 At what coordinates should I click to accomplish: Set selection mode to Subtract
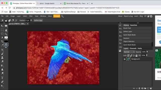pyautogui.click(x=13, y=20)
